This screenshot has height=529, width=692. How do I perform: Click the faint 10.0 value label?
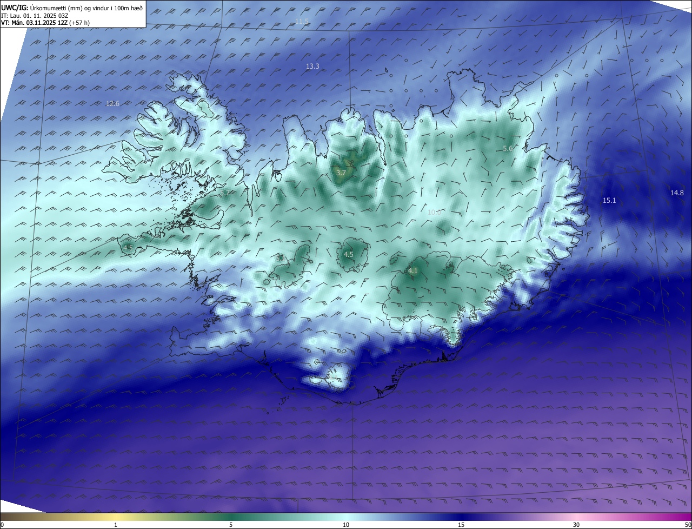point(434,212)
